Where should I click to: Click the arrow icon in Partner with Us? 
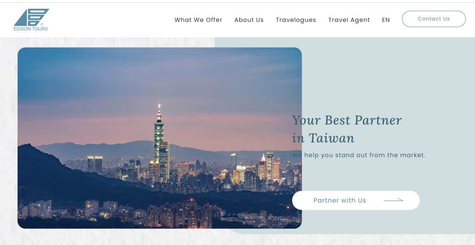click(393, 200)
